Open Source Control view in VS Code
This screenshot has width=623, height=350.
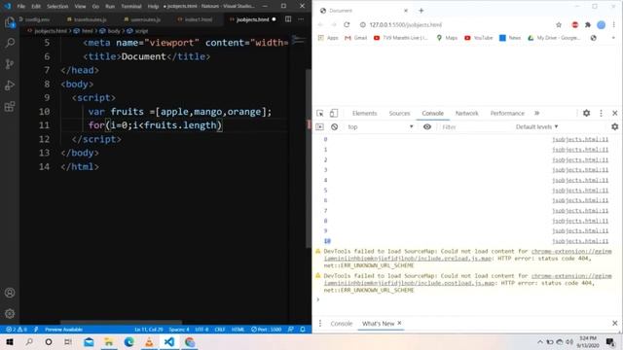[x=10, y=64]
